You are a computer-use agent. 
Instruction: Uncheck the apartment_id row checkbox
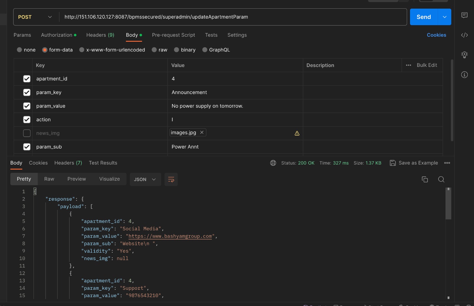(x=27, y=79)
